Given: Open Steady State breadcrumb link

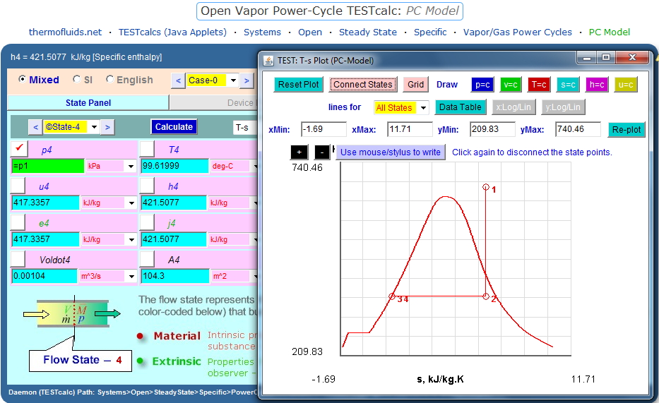Looking at the screenshot, I should pos(368,32).
